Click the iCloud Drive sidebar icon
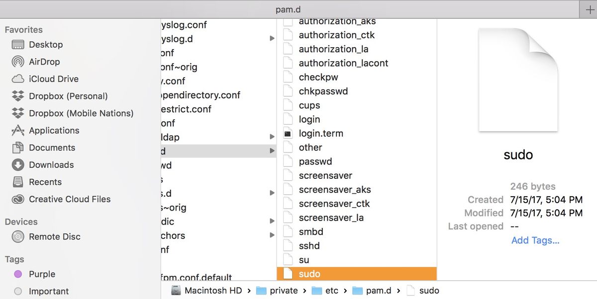Viewport: 597px width, 299px height. (x=16, y=78)
